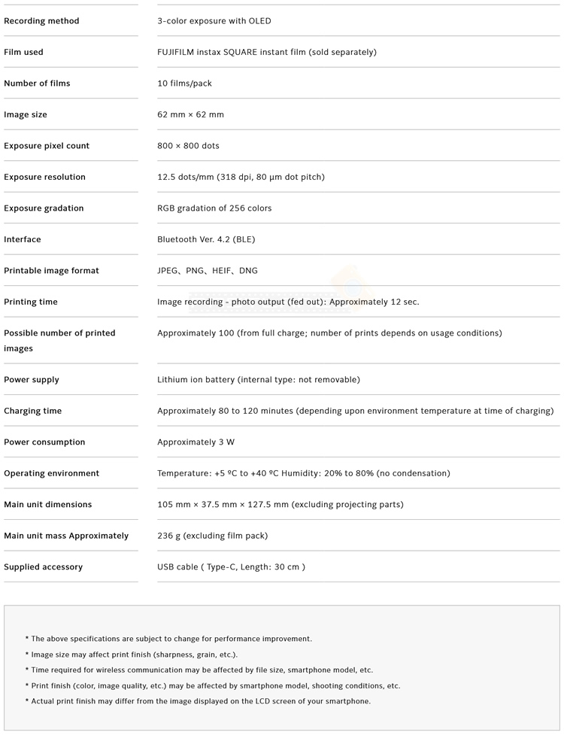The height and width of the screenshot is (735, 564).
Task: Click 'Bluetooth Ver. 4.2 (BLE)' value
Action: point(205,239)
